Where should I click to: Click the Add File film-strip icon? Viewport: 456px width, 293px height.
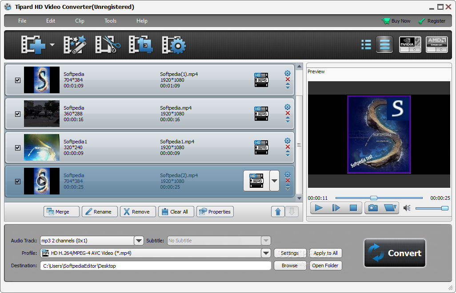[33, 45]
